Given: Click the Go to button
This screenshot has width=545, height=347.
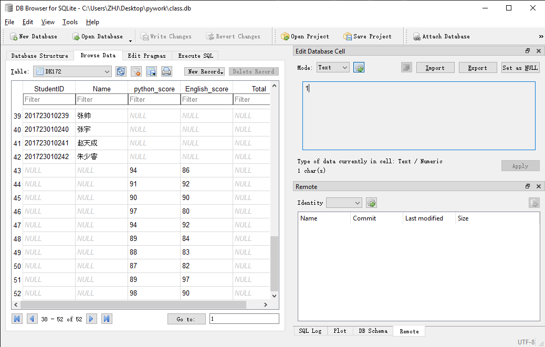Looking at the screenshot, I should [186, 319].
